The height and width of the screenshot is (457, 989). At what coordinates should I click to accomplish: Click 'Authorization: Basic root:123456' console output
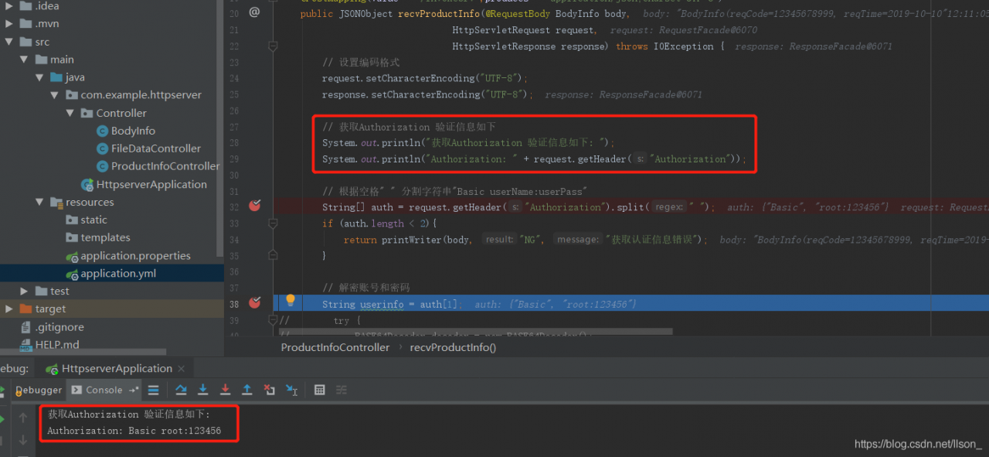click(134, 431)
